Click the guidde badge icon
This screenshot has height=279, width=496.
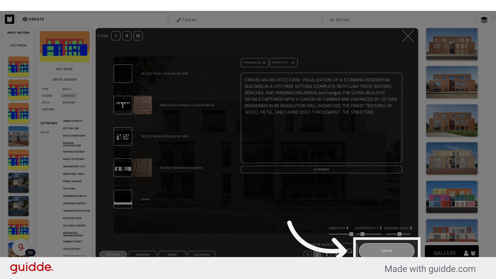pyautogui.click(x=21, y=247)
